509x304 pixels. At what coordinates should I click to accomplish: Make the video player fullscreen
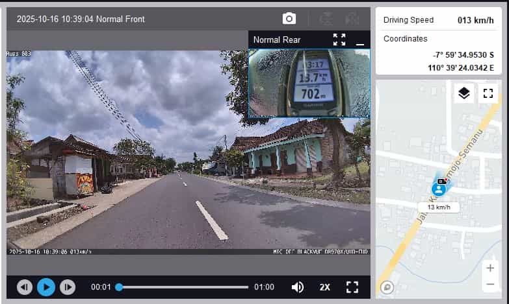click(x=352, y=286)
